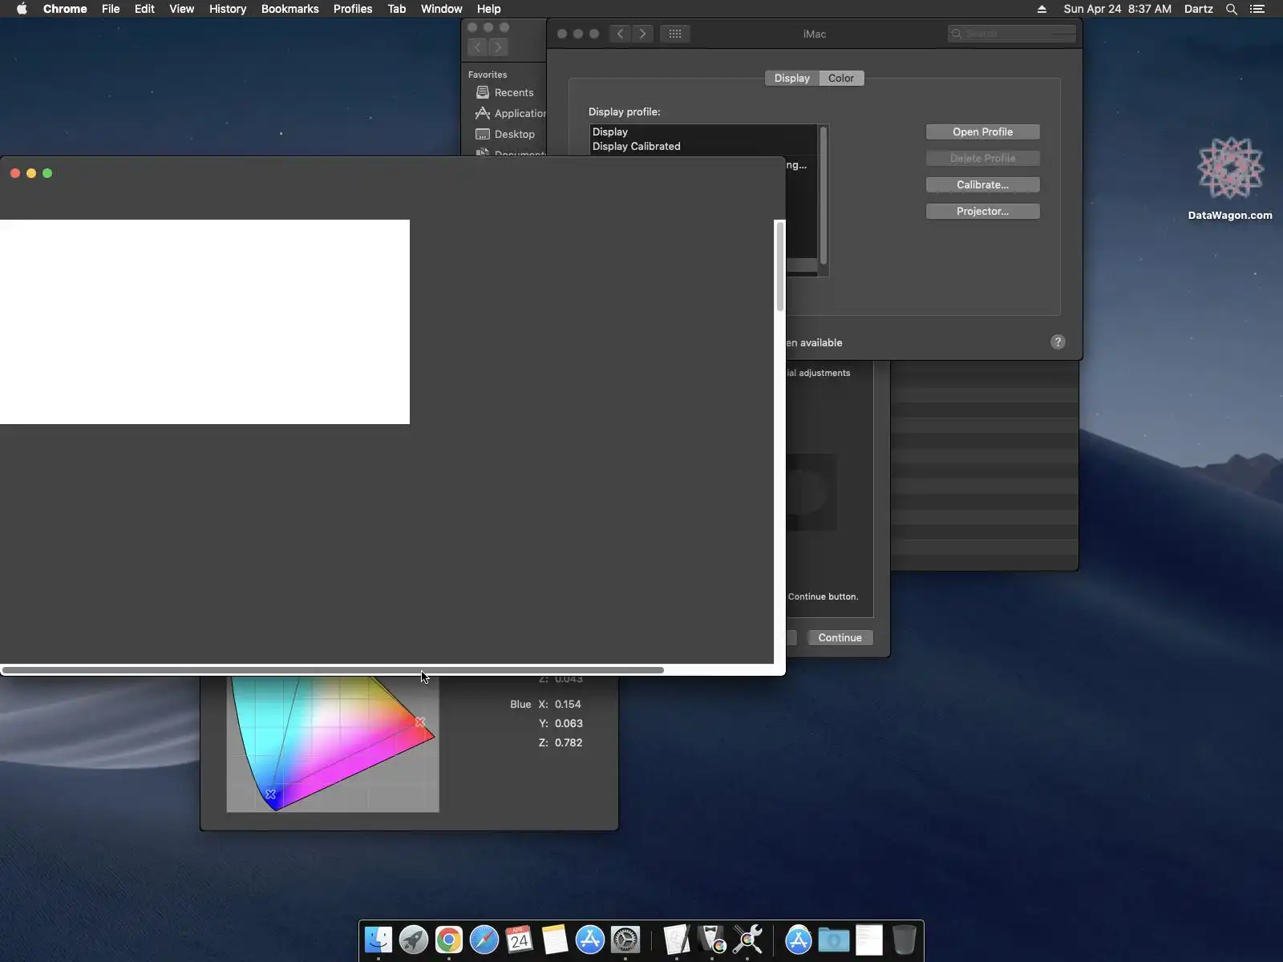This screenshot has width=1283, height=962.
Task: Select Recents in Finder sidebar
Action: [x=506, y=92]
